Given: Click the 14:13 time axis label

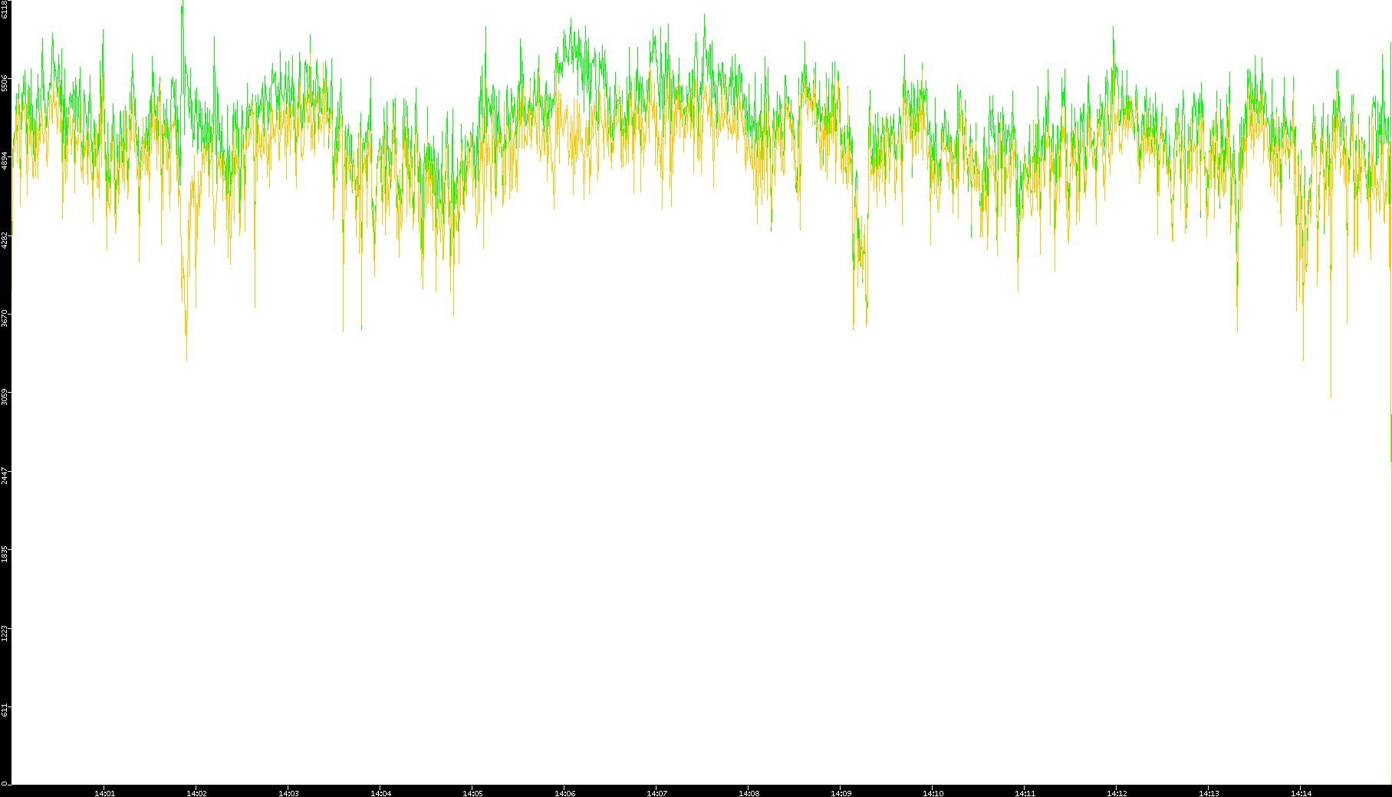Looking at the screenshot, I should 1209,793.
